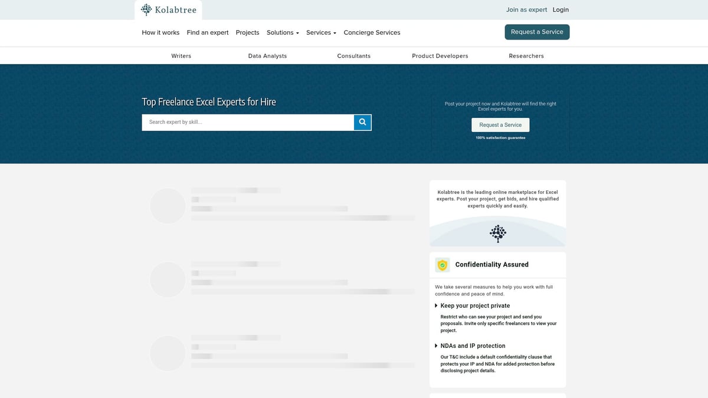This screenshot has height=398, width=708.
Task: Click the green shield confidentiality icon
Action: (442, 265)
